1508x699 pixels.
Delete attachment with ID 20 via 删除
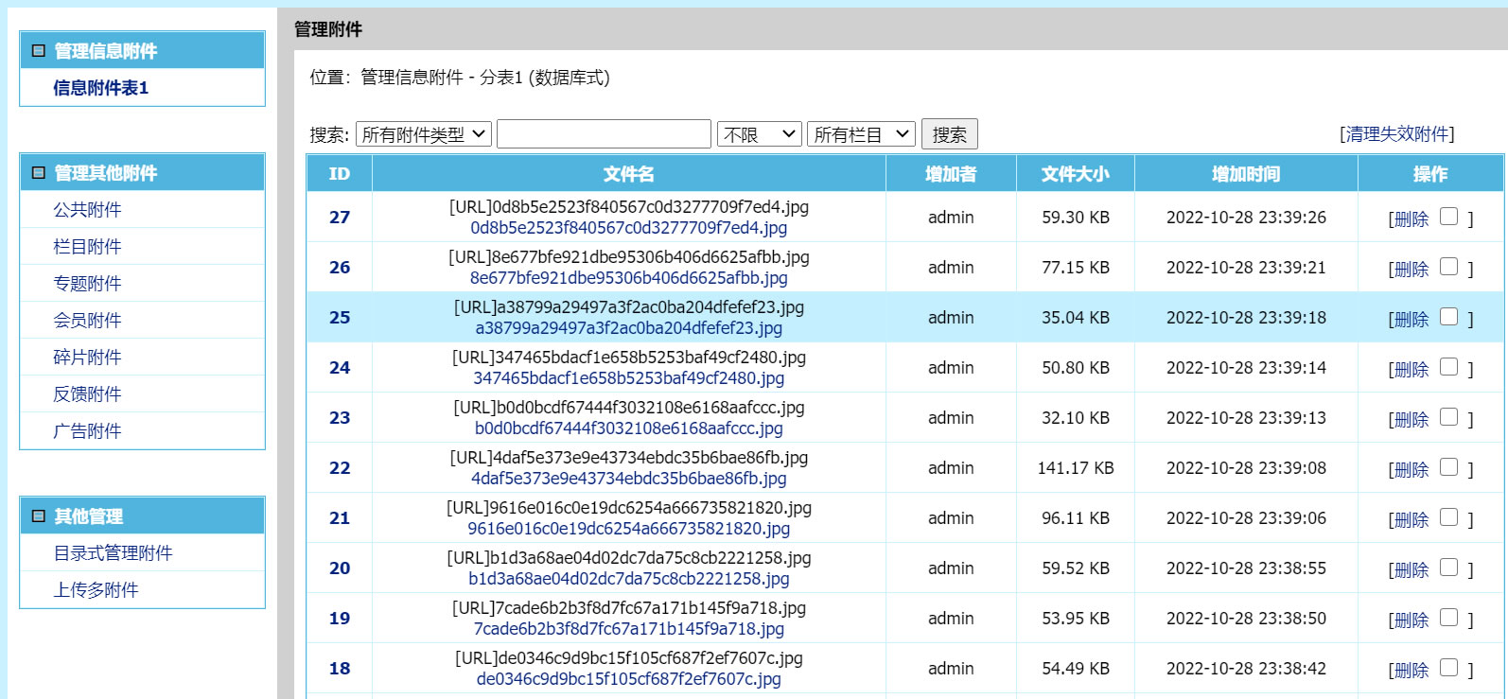tap(1412, 570)
